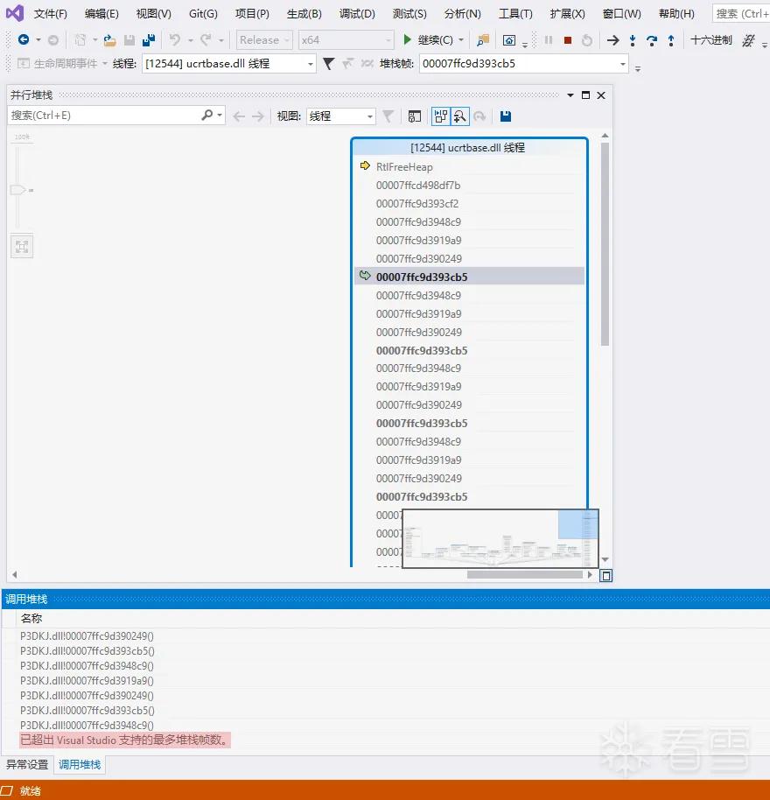770x800 pixels.
Task: Stop debugging with the red square icon
Action: 568,39
